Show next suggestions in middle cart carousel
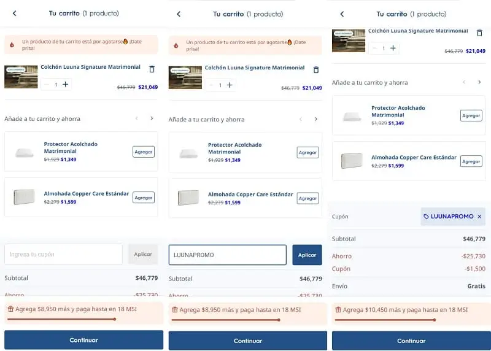 coord(316,119)
